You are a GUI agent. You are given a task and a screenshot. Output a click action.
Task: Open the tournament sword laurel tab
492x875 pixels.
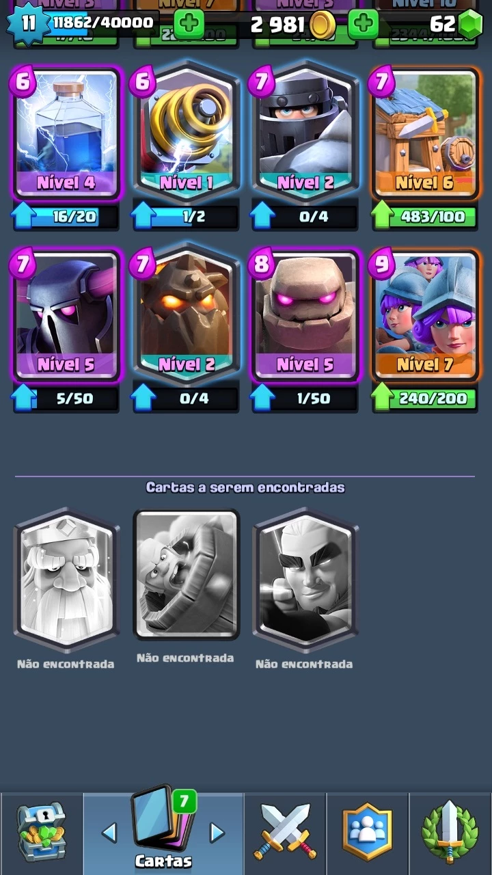[x=449, y=831]
